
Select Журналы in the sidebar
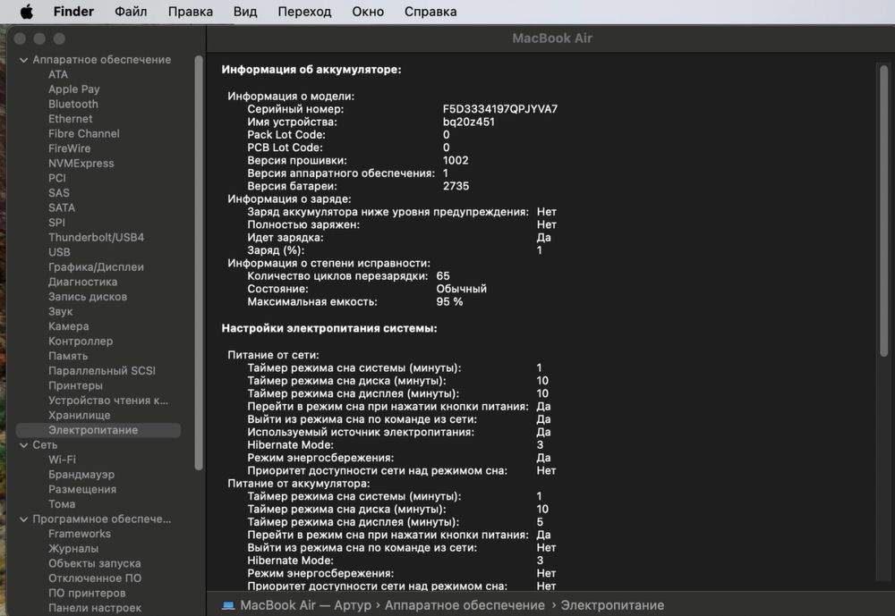click(73, 549)
